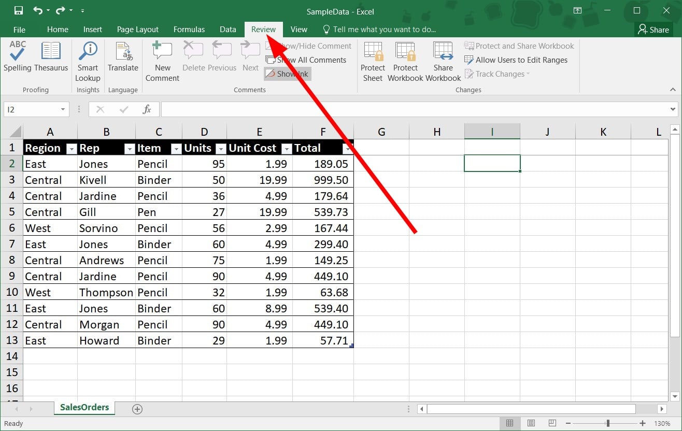Open the Region column filter dropdown

[x=71, y=149]
